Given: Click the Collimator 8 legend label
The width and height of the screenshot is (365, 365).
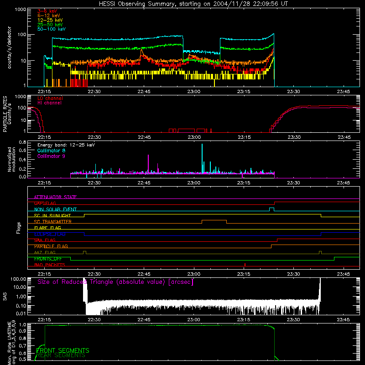Looking at the screenshot, I should coord(51,151).
